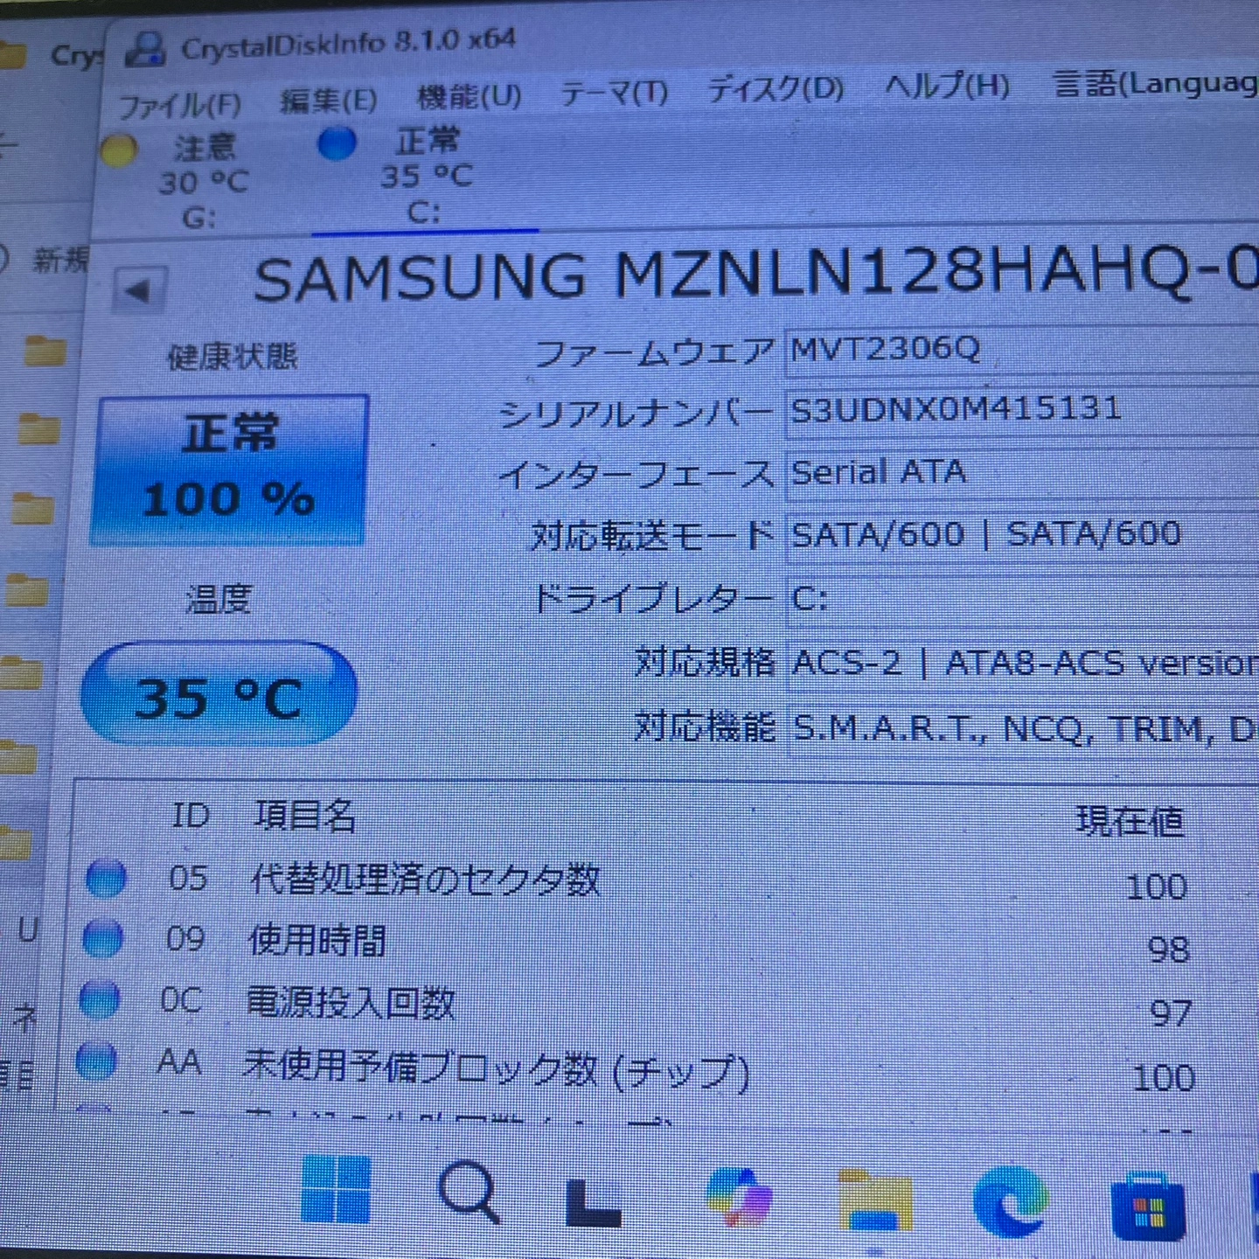This screenshot has width=1259, height=1259.
Task: Open the 編集(E) menu
Action: (x=329, y=101)
